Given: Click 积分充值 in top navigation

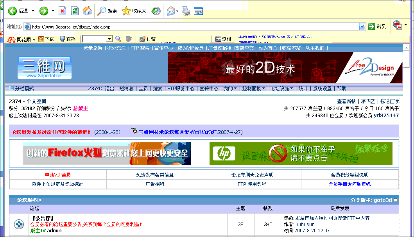Looking at the screenshot, I should [116, 48].
